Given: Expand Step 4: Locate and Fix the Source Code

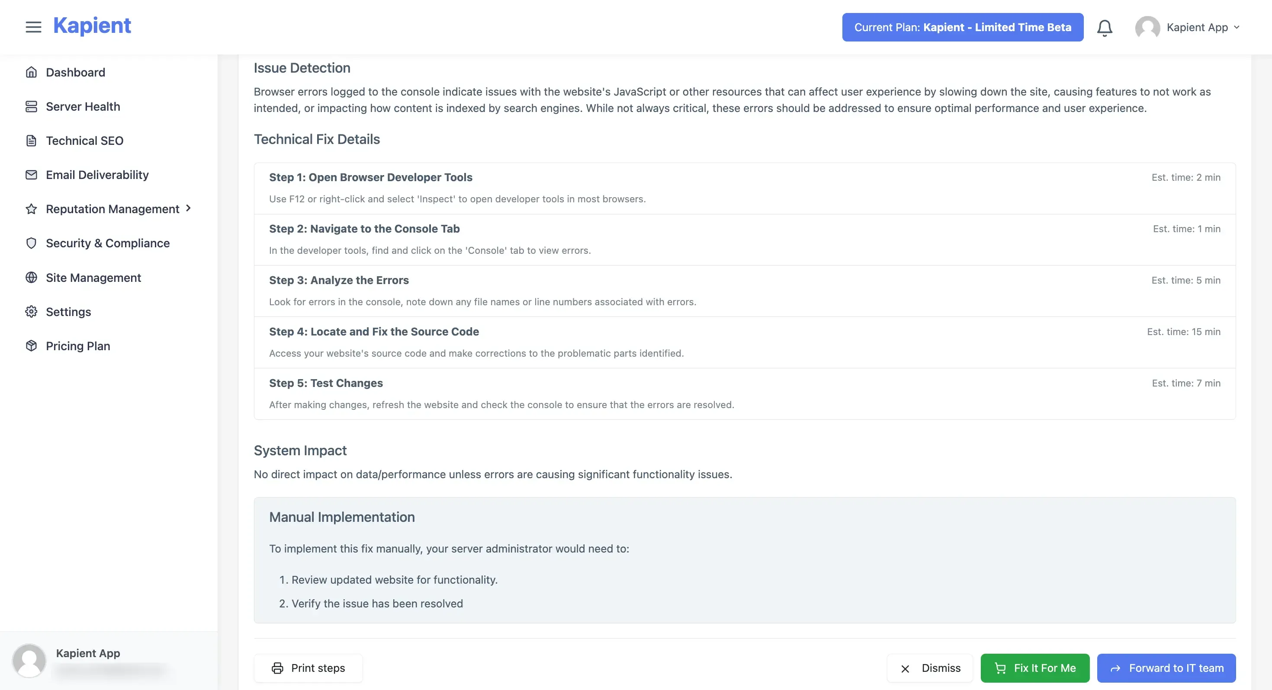Looking at the screenshot, I should tap(745, 342).
